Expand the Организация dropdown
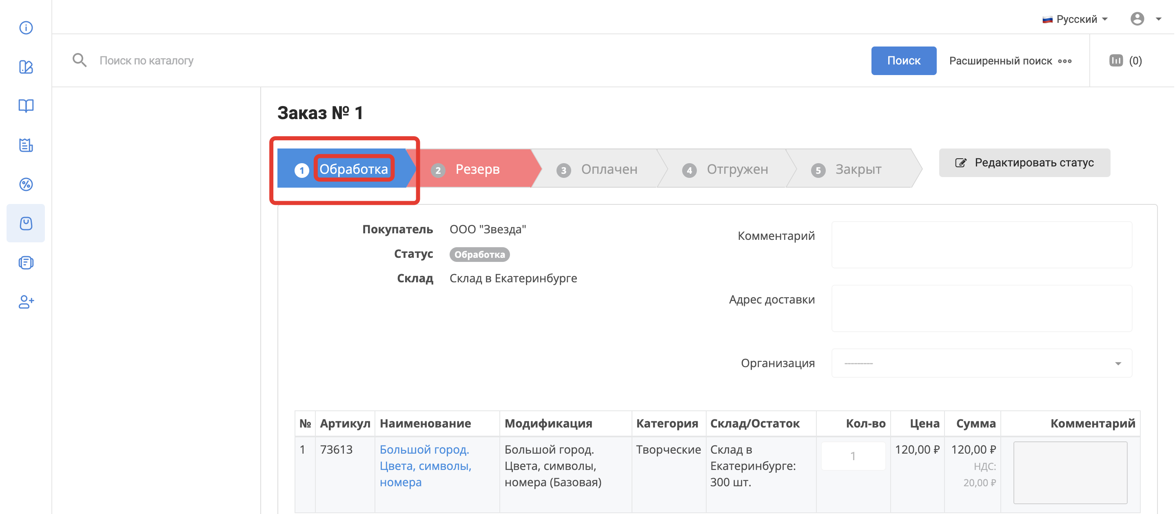The image size is (1175, 514). pos(982,363)
